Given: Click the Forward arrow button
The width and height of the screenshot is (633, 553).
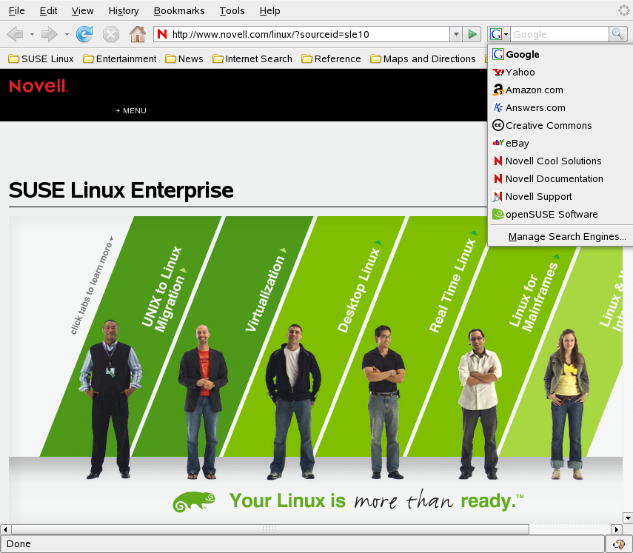Looking at the screenshot, I should point(50,34).
